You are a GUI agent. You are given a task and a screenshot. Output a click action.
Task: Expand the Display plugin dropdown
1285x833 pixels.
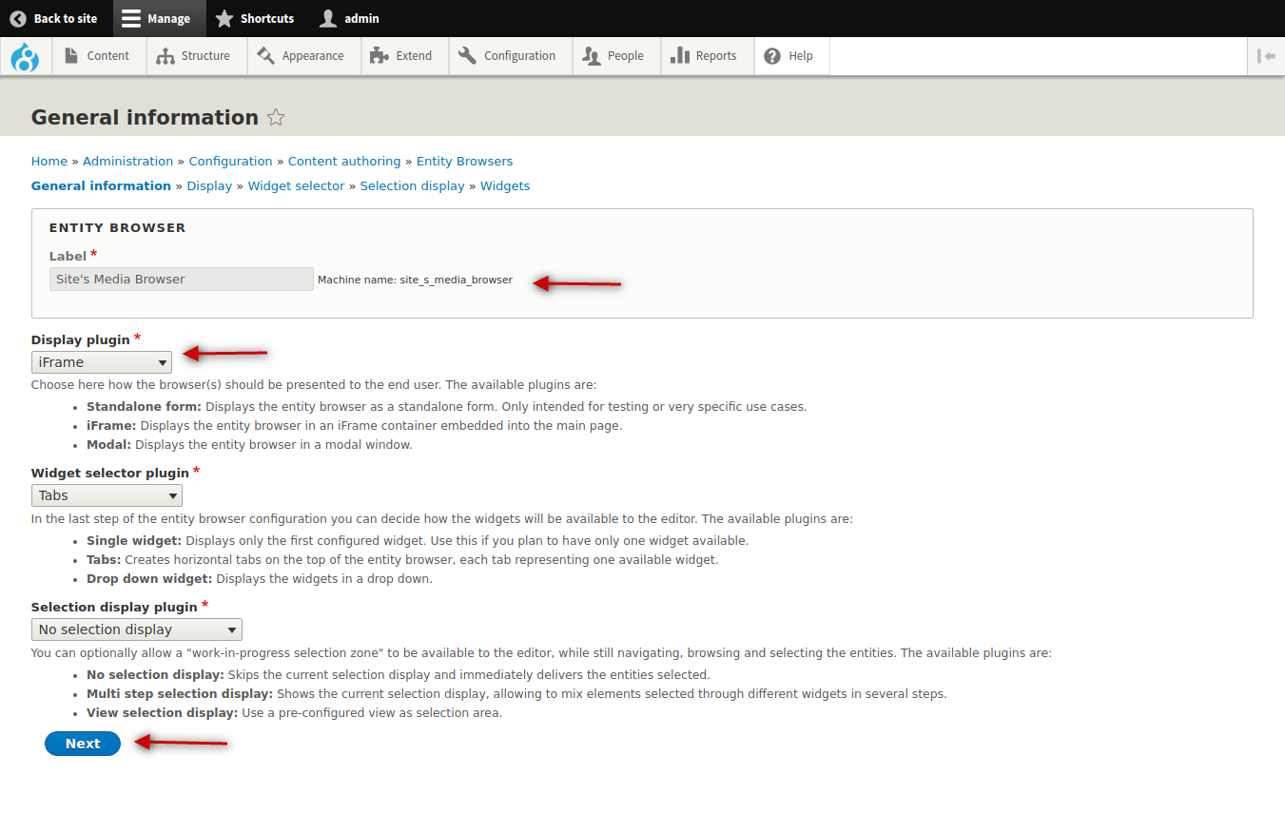[x=102, y=362]
